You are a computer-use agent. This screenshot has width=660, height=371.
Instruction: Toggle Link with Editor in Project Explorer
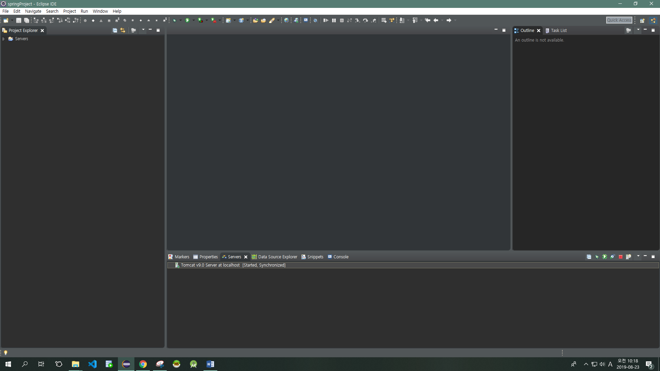pos(123,30)
